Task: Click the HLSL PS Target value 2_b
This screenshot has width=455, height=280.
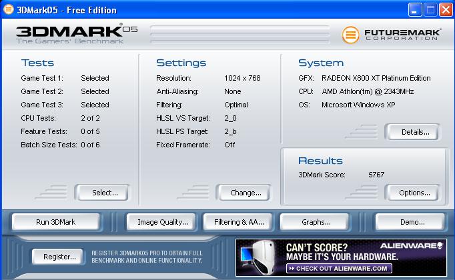Action: click(x=230, y=131)
